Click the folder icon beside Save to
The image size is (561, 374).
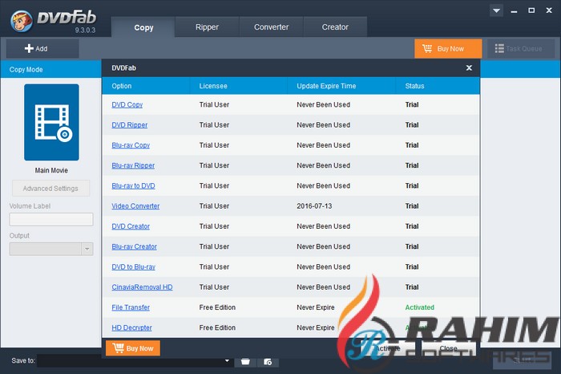click(x=245, y=362)
